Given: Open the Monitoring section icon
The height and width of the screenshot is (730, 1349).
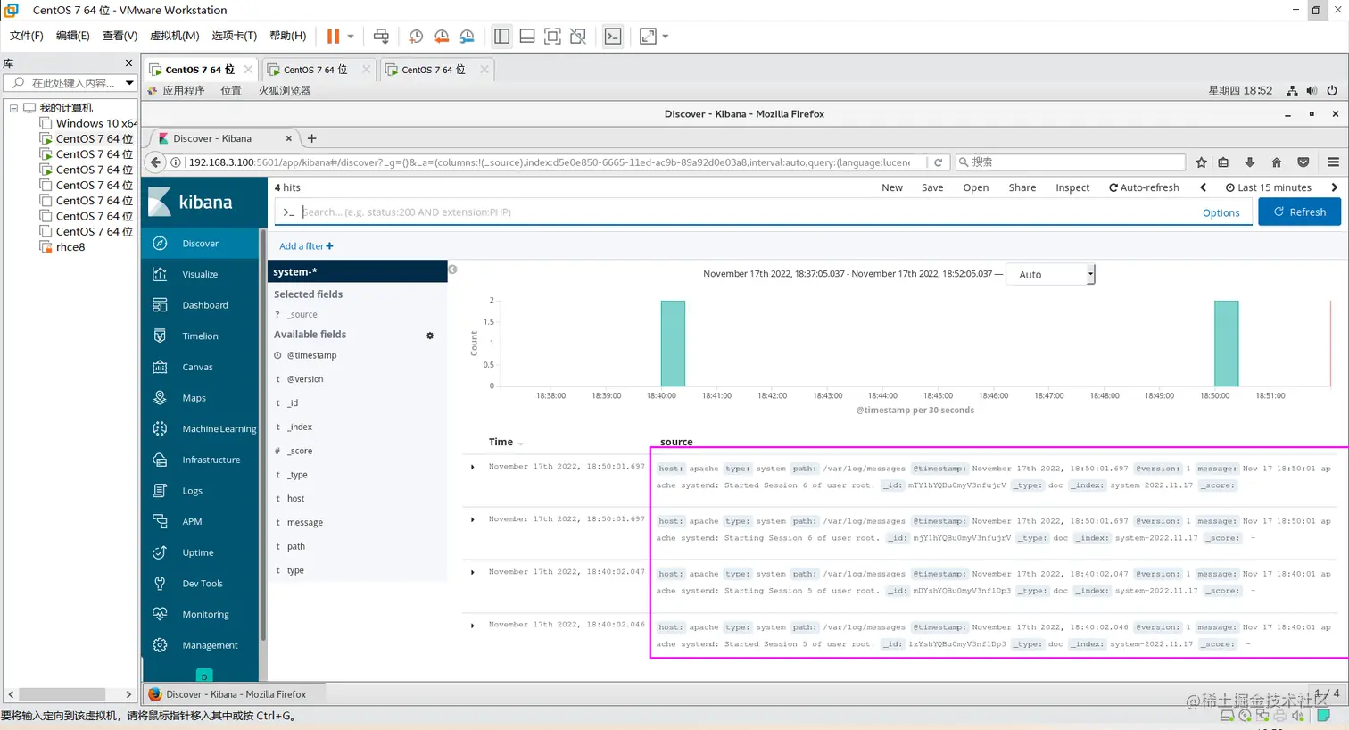Looking at the screenshot, I should pos(160,614).
